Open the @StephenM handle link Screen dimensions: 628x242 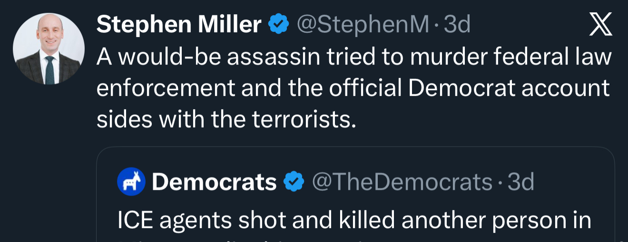[x=363, y=25]
